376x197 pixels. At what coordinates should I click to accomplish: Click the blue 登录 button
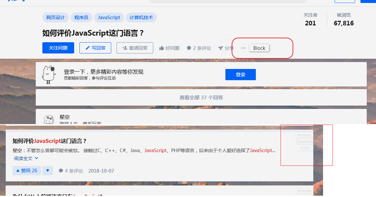(x=240, y=74)
